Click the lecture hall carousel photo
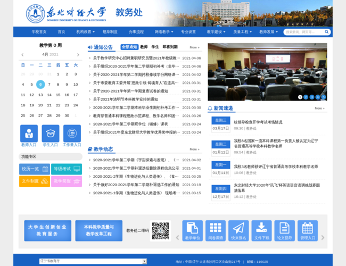The width and height of the screenshot is (346, 266). pyautogui.click(x=267, y=72)
